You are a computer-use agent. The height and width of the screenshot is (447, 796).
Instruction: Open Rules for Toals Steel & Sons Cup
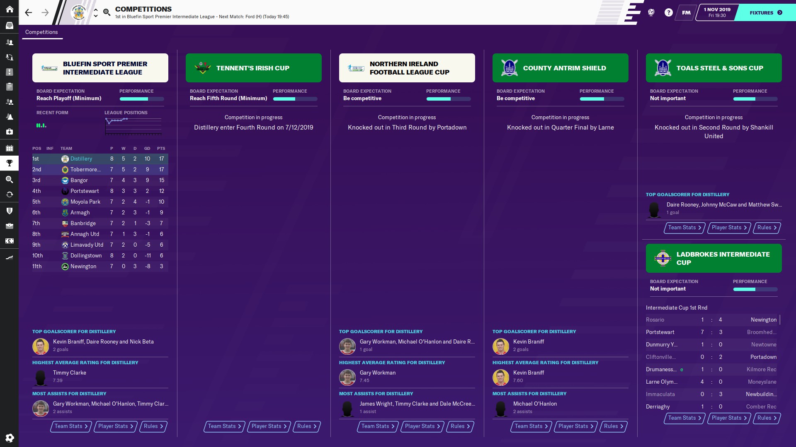point(767,228)
